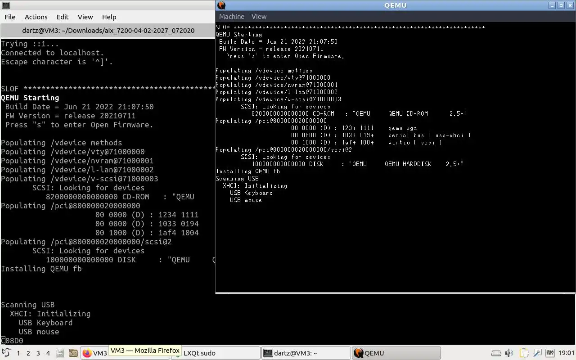Open the file manager quick-launch icon

[73, 353]
